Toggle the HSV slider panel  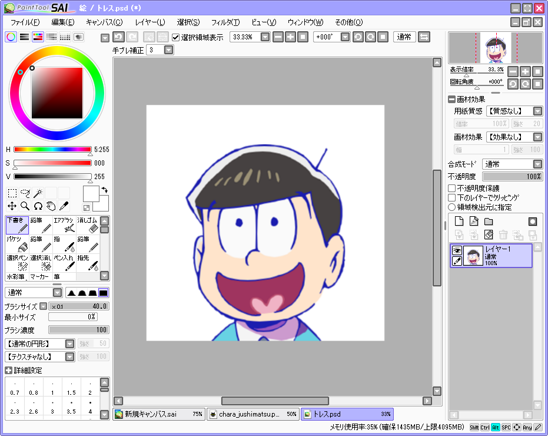tap(38, 37)
